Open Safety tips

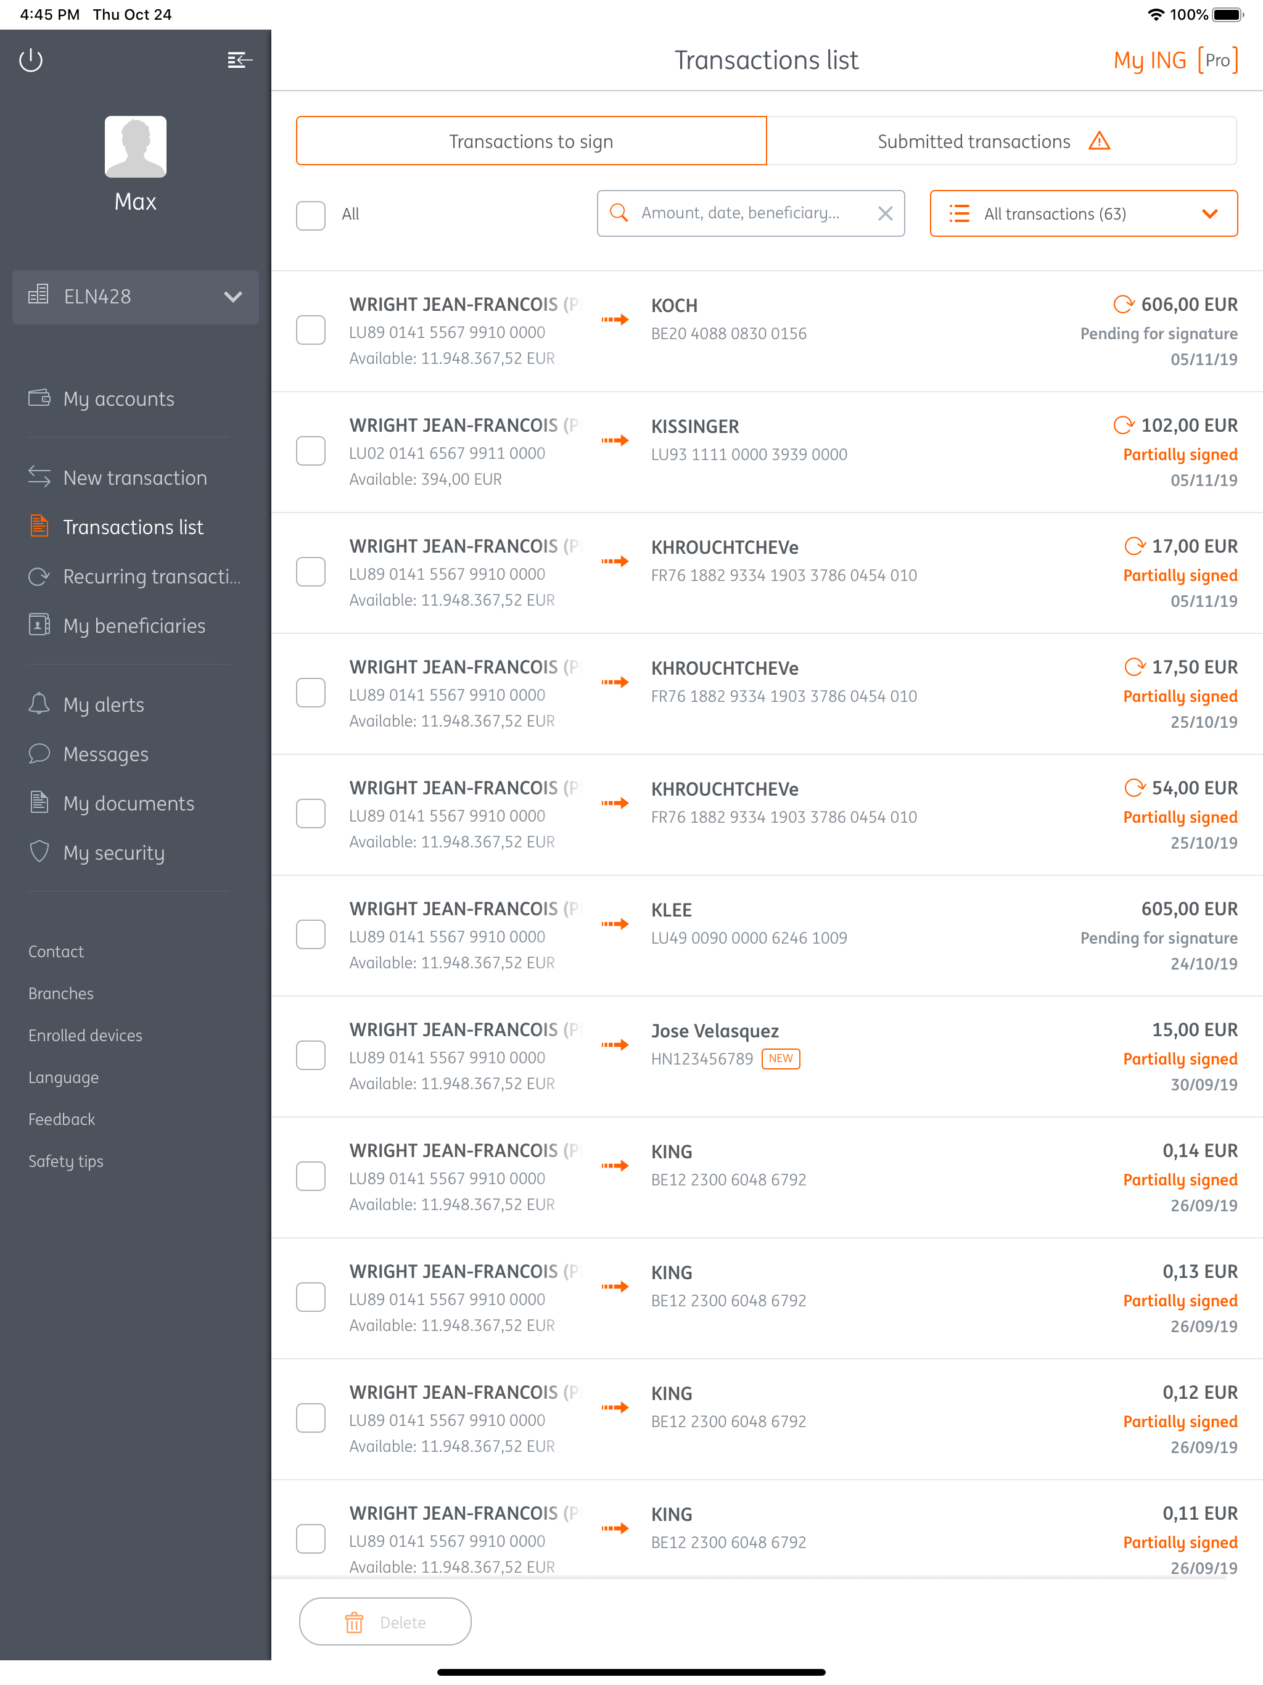[x=65, y=1161]
